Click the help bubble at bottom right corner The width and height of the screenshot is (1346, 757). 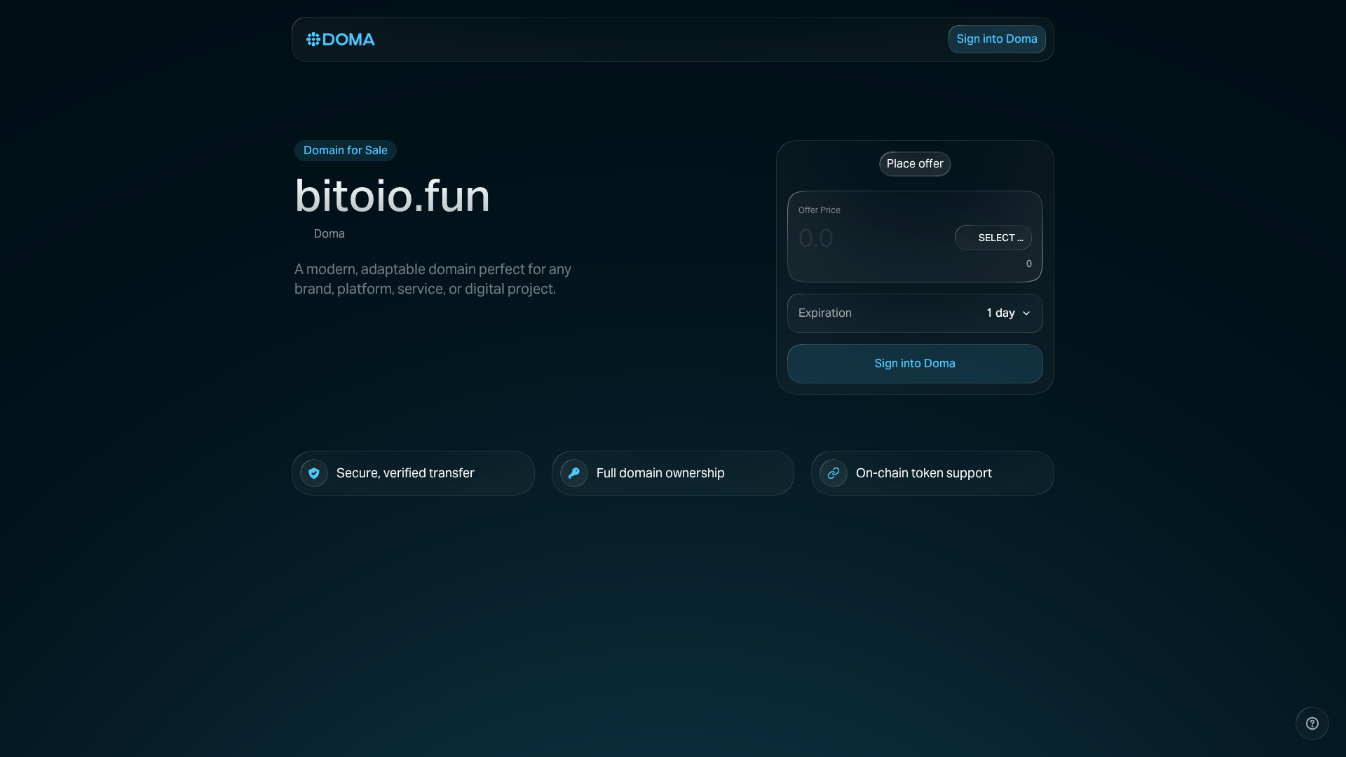(x=1312, y=723)
